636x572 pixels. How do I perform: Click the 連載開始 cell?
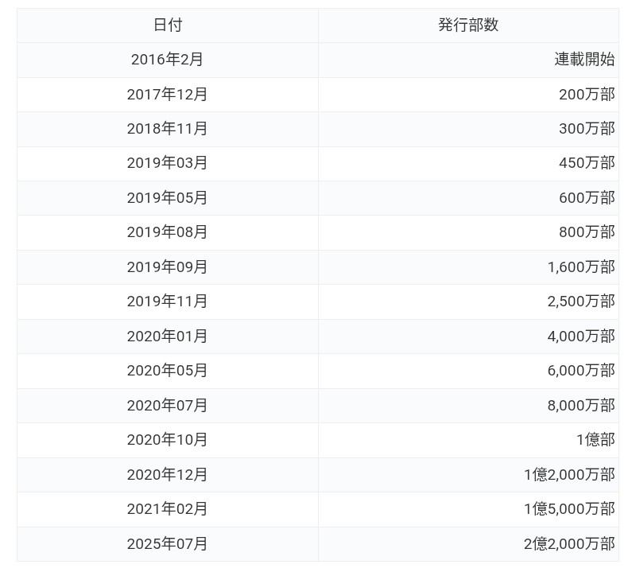(x=584, y=60)
